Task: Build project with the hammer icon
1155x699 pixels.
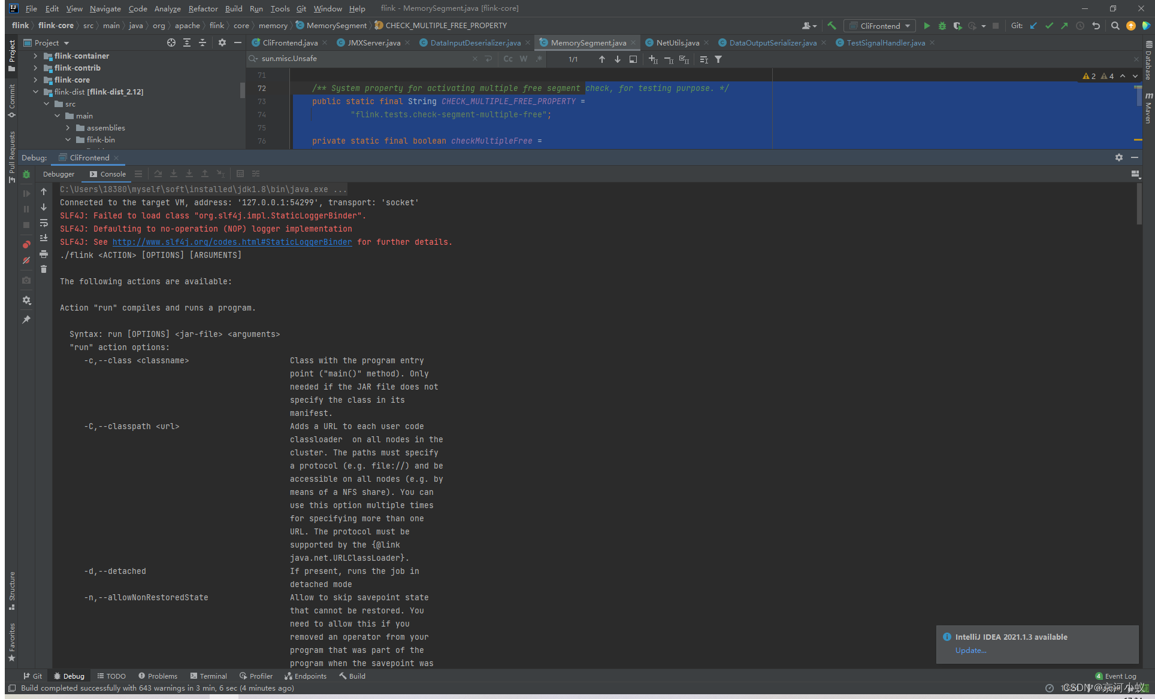Action: 832,26
